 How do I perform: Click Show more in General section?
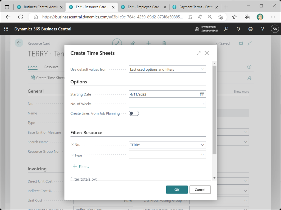click(x=241, y=92)
